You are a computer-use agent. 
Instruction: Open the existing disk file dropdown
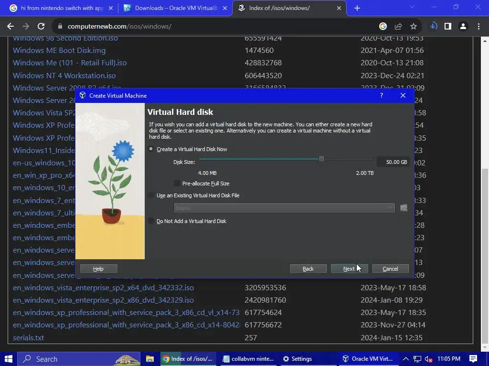pyautogui.click(x=284, y=208)
